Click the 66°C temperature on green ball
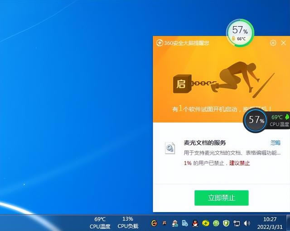Screen dimensions: 290x231 pyautogui.click(x=241, y=39)
